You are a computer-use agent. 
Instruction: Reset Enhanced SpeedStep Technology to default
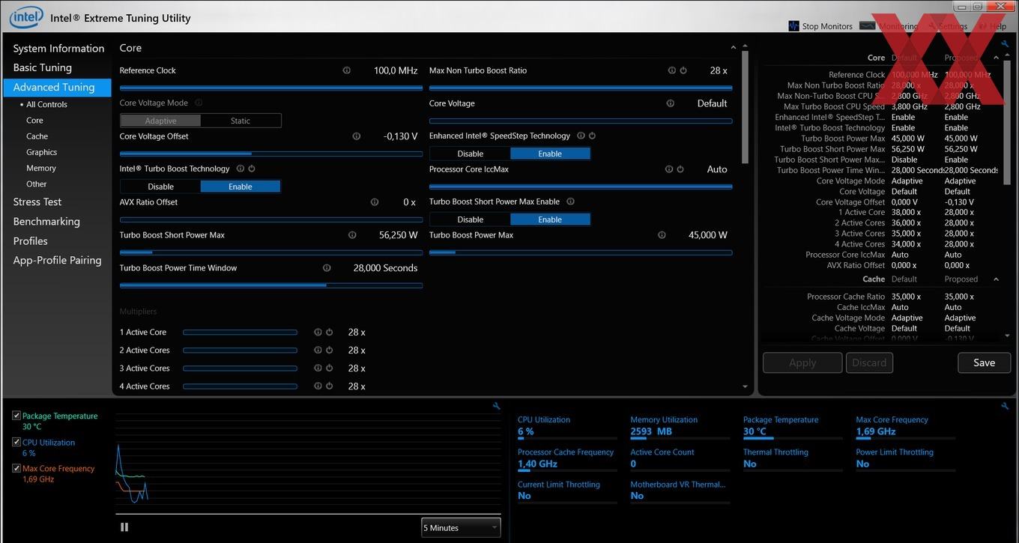coord(592,136)
